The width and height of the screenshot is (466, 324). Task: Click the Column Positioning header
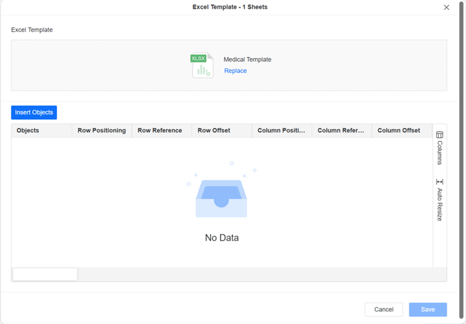281,131
